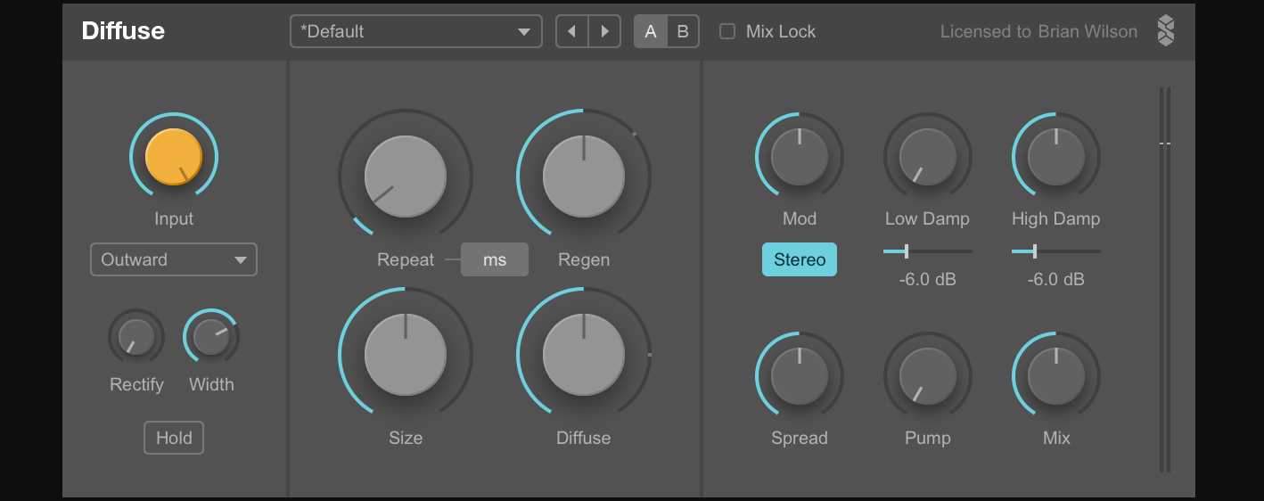Click the next preset arrow icon

tap(605, 32)
